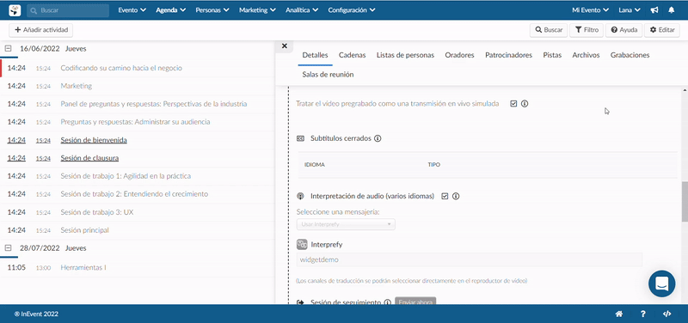The height and width of the screenshot is (323, 688).
Task: Switch to the Listas de personas tab
Action: pos(405,55)
